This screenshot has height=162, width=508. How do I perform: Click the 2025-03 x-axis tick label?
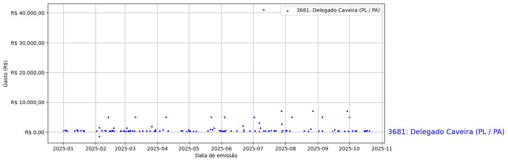coord(125,148)
